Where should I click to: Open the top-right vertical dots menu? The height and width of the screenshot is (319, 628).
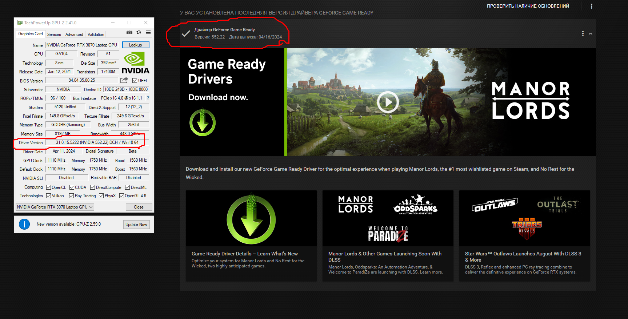591,6
